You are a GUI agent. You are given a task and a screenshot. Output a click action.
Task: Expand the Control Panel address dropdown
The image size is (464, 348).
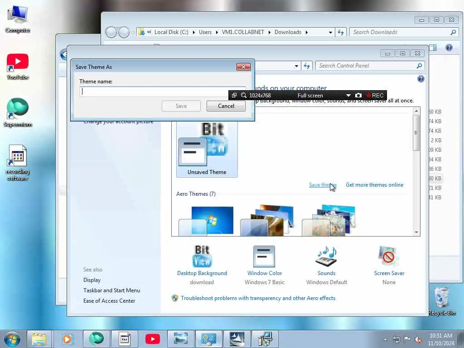coord(296,66)
